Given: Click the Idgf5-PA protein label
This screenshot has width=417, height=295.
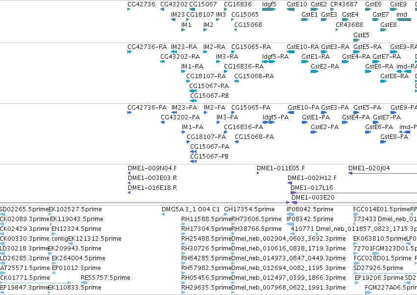Looking at the screenshot, I should click(275, 117).
